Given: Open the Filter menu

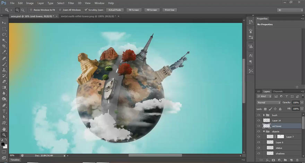Looking at the screenshot, I should tap(71, 3).
